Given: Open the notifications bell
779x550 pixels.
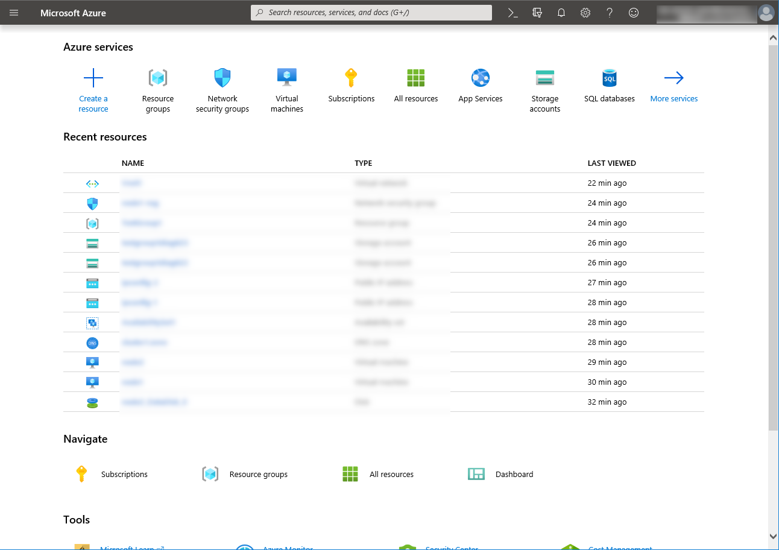Looking at the screenshot, I should tap(561, 13).
